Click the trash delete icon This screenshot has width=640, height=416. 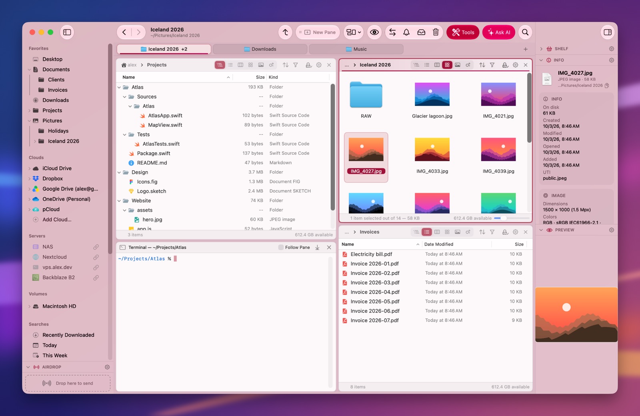[436, 32]
